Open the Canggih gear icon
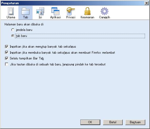This screenshot has height=129, width=150. tap(105, 11)
